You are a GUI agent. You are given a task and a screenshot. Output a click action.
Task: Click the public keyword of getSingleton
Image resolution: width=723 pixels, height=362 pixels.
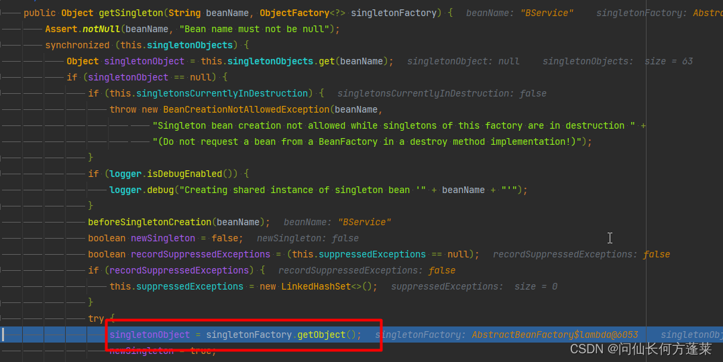(40, 13)
